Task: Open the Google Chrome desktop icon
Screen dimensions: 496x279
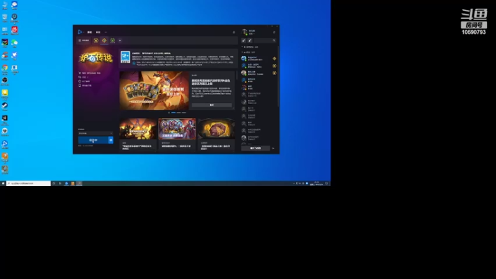Action: pyautogui.click(x=5, y=68)
